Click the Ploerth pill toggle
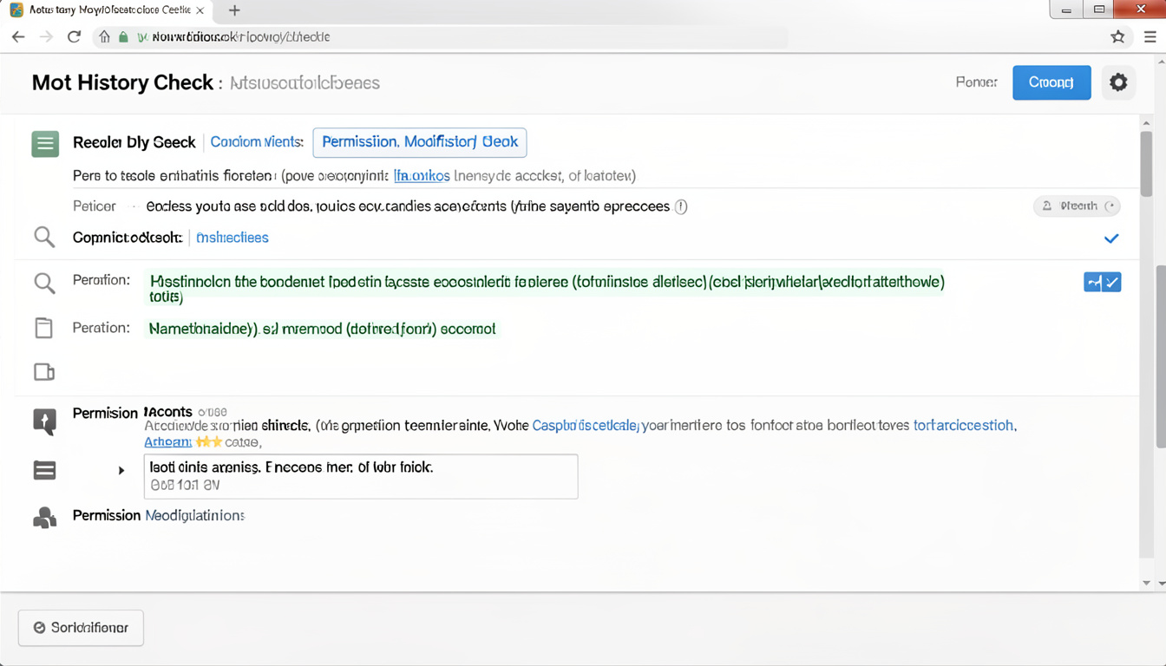The height and width of the screenshot is (666, 1166). (x=1077, y=206)
